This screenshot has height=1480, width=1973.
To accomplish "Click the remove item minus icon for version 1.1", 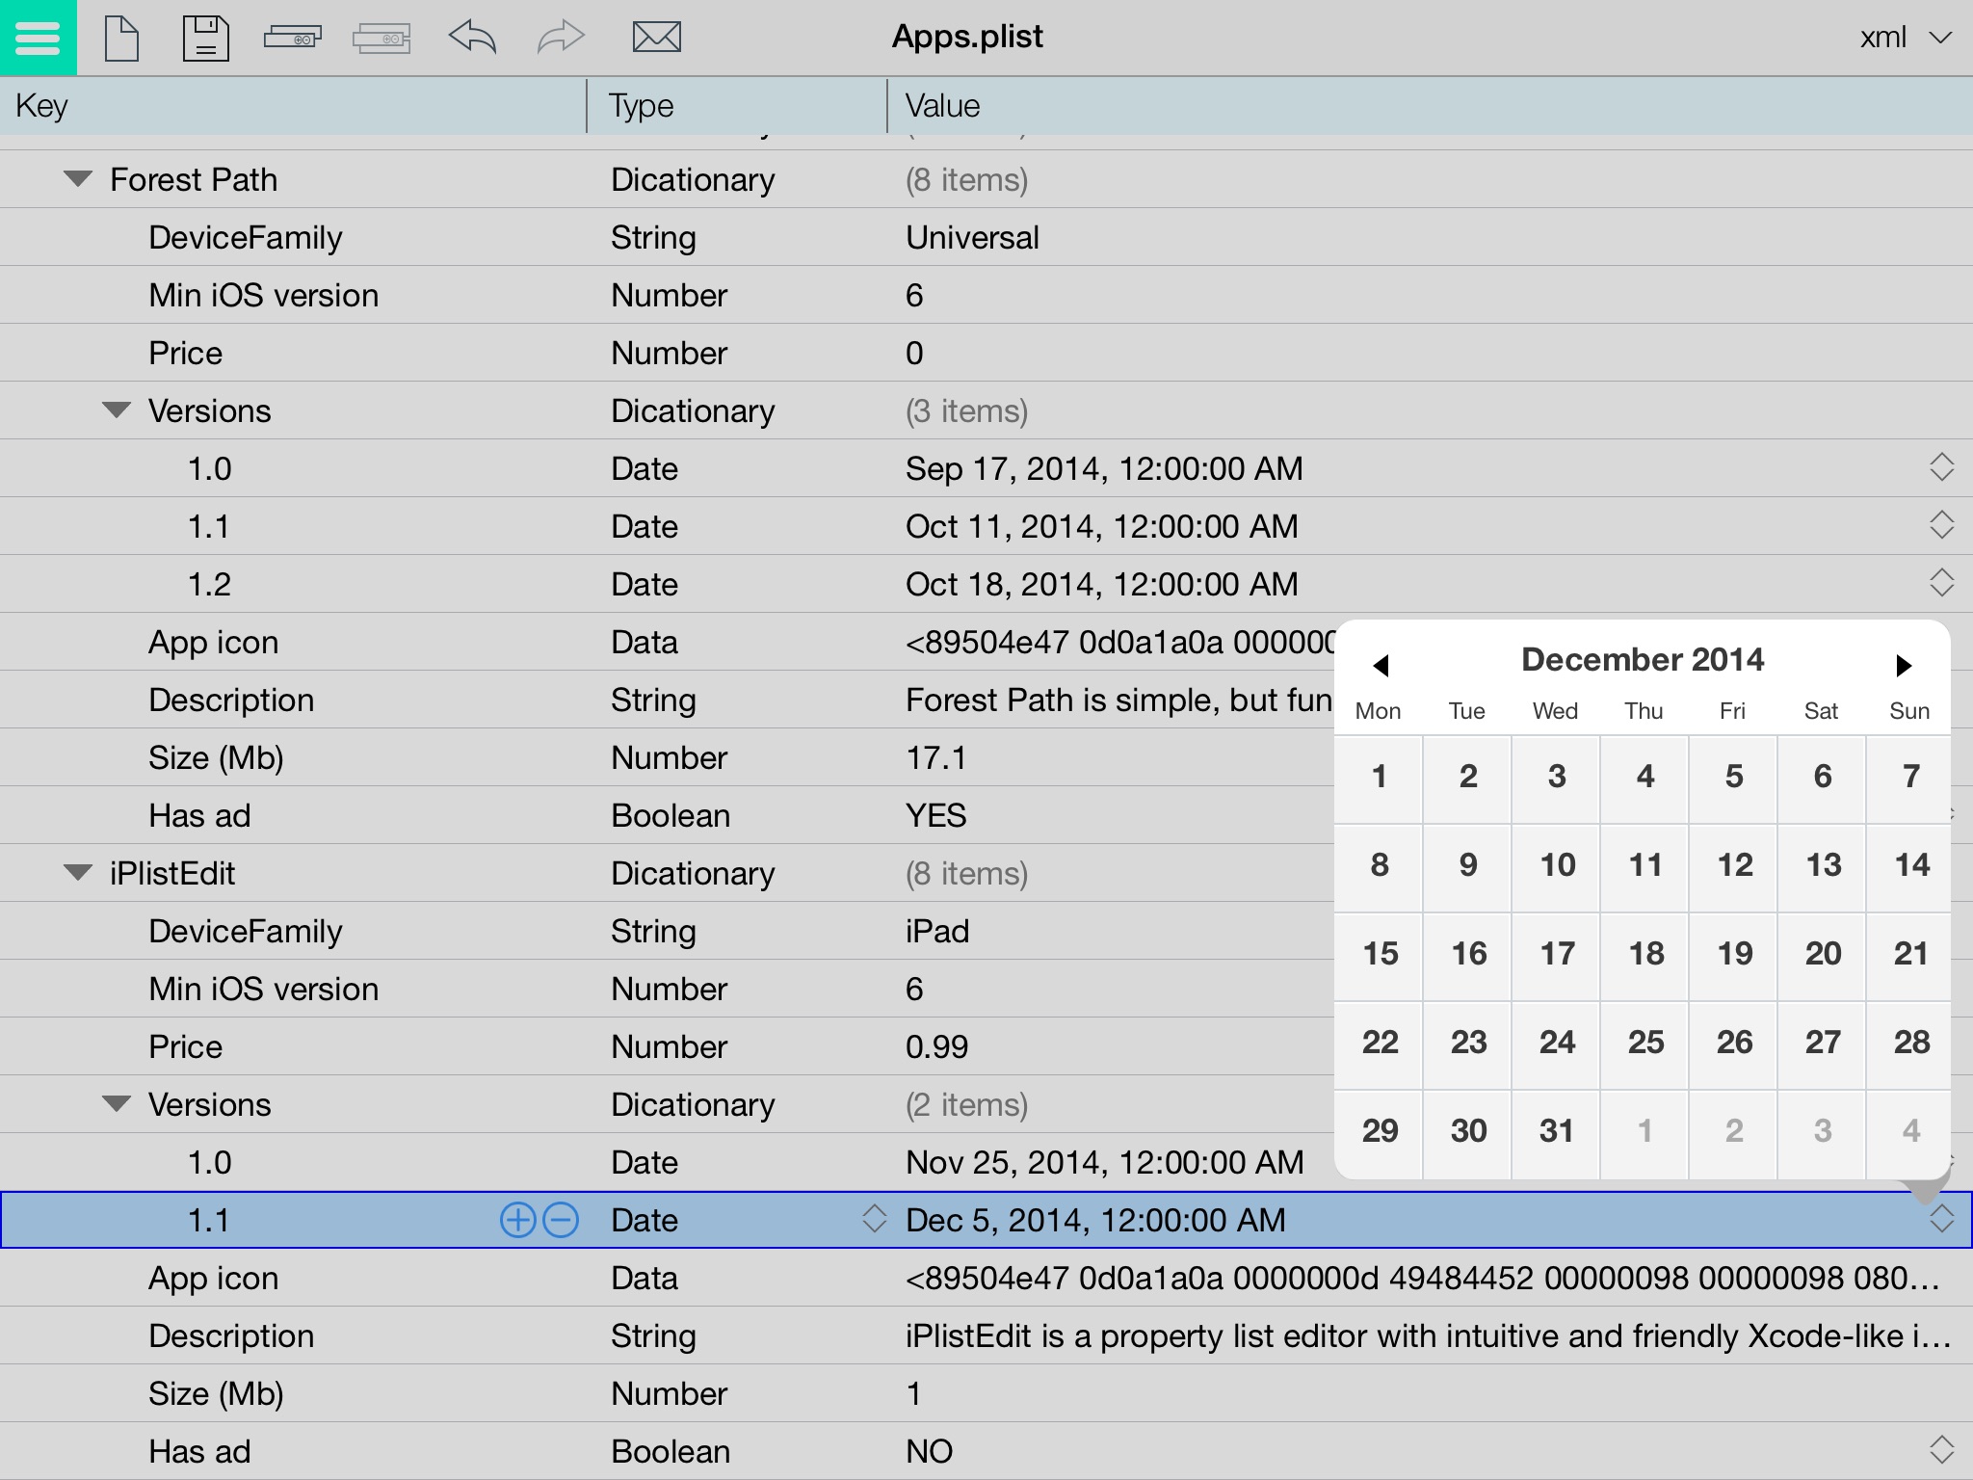I will click(x=560, y=1219).
